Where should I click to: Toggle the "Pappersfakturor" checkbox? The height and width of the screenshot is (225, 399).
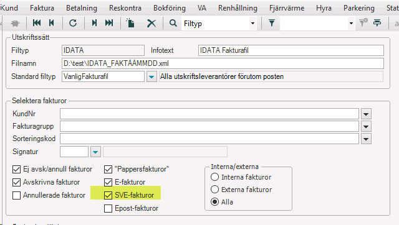tap(108, 169)
